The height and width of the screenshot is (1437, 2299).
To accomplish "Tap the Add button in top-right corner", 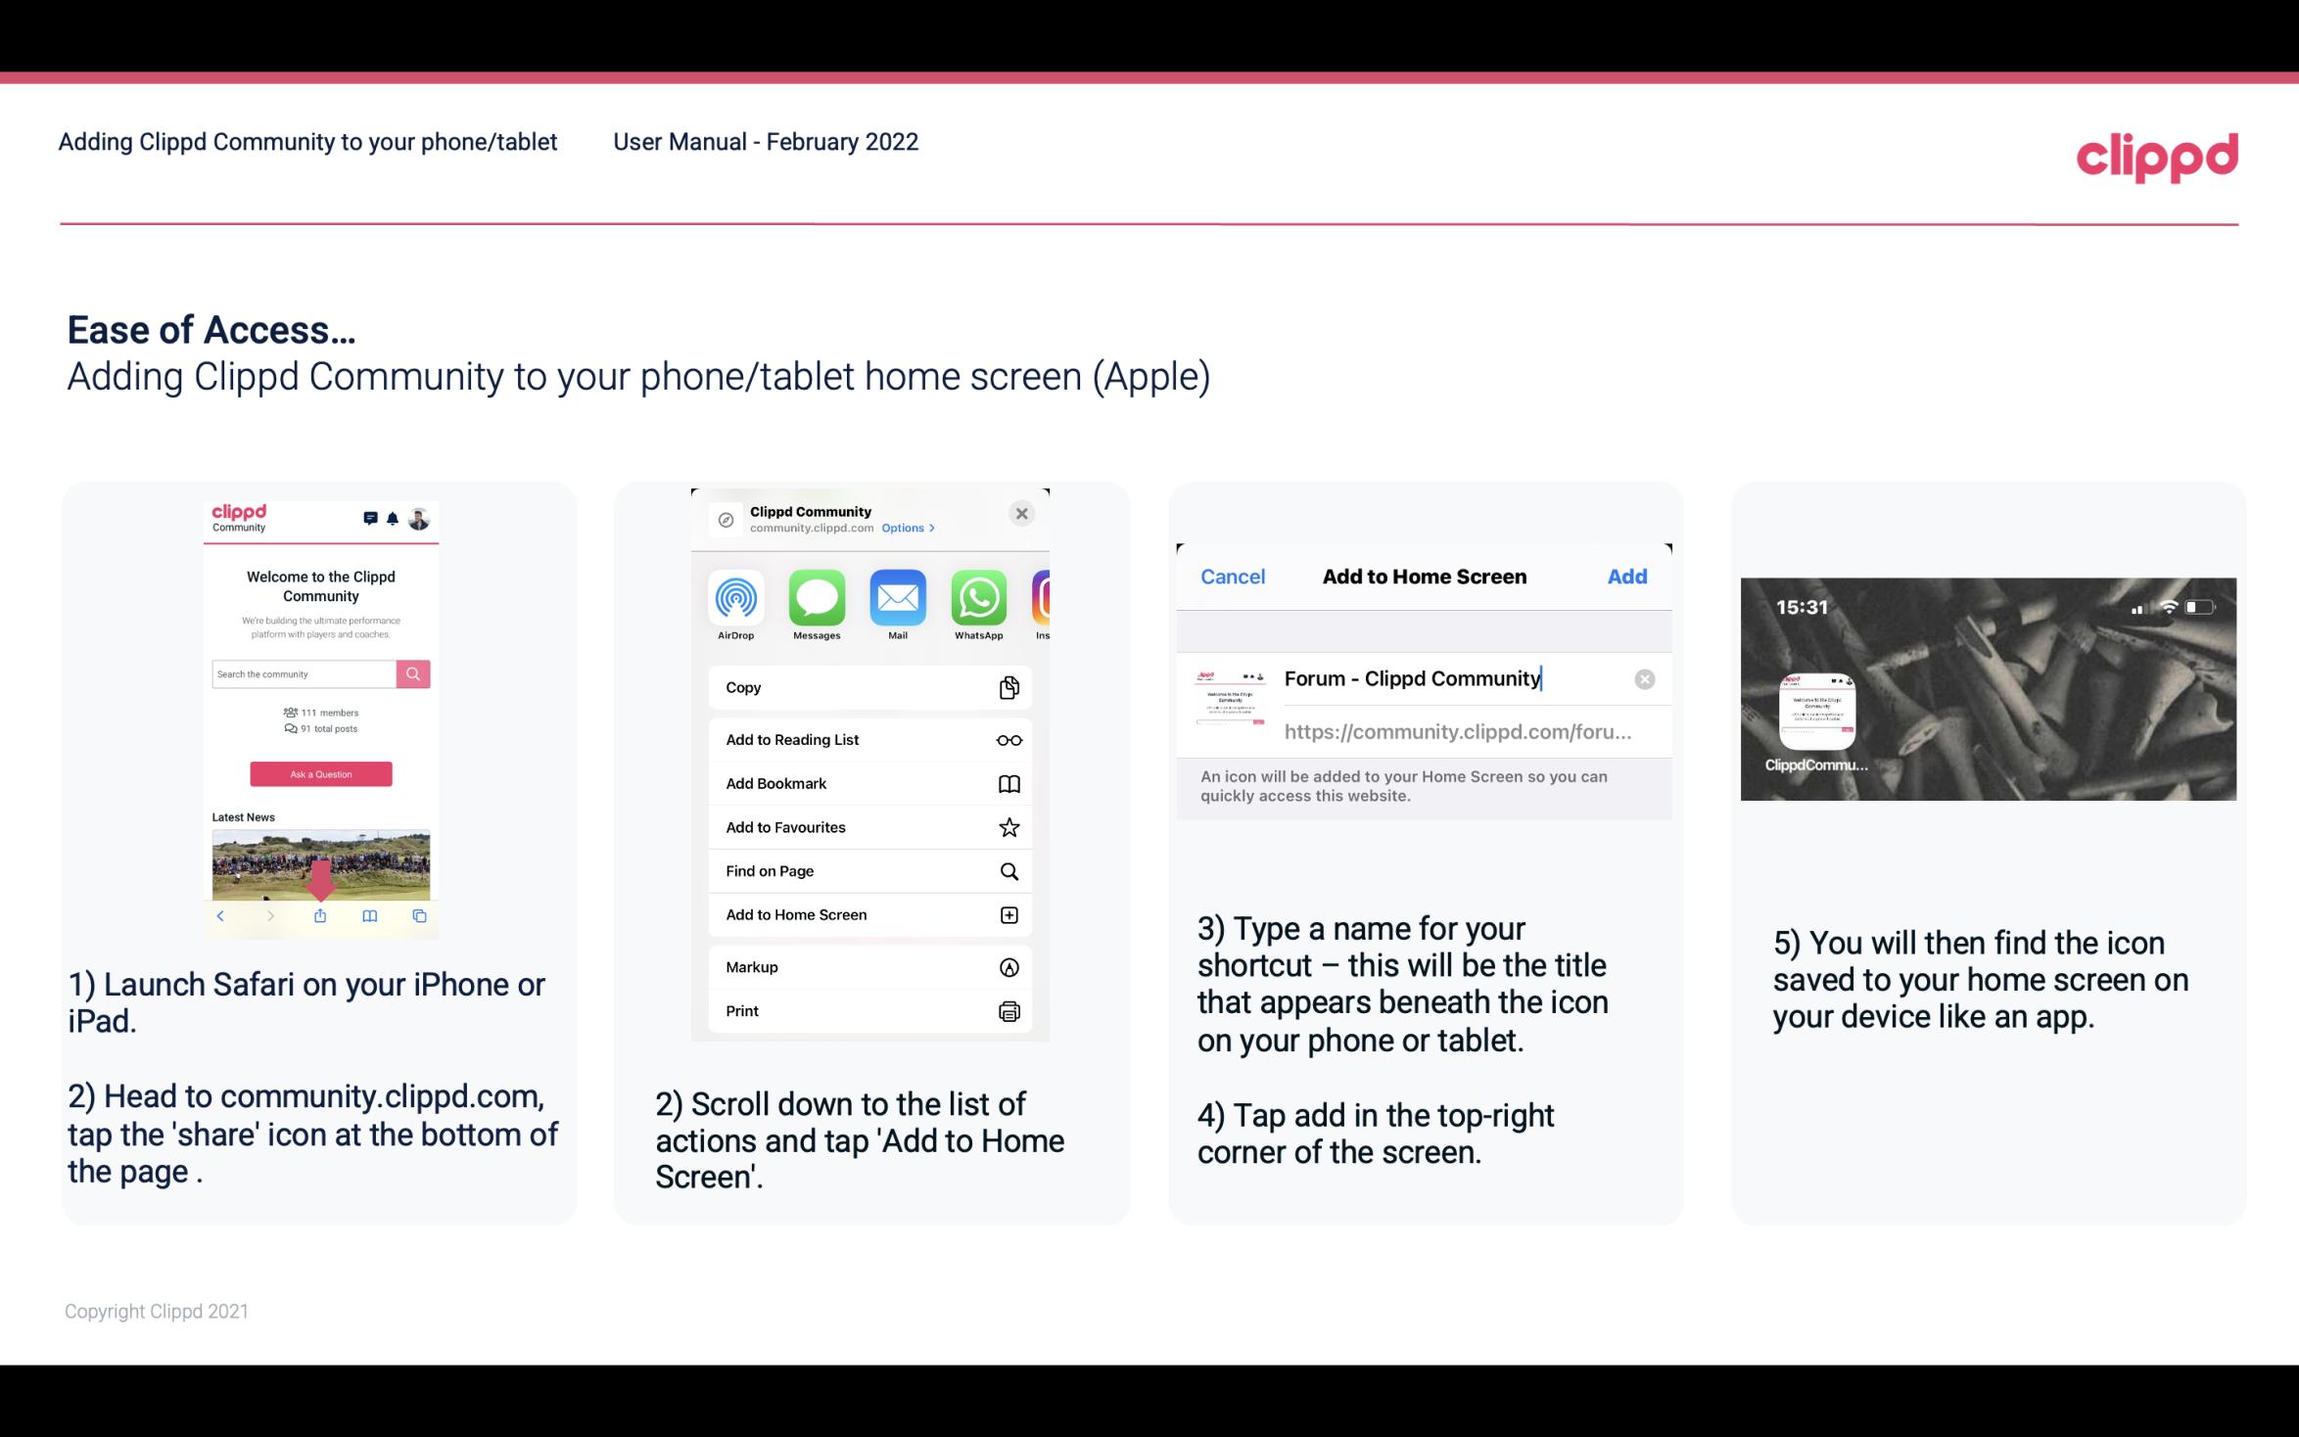I will 1625,575.
